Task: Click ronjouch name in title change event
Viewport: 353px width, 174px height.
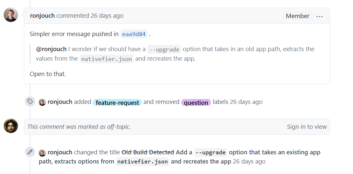Action: point(60,152)
